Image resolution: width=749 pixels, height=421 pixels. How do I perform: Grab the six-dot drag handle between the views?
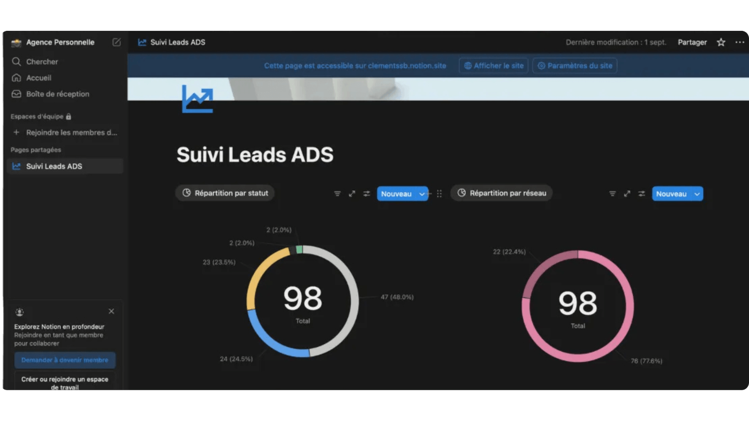[439, 194]
